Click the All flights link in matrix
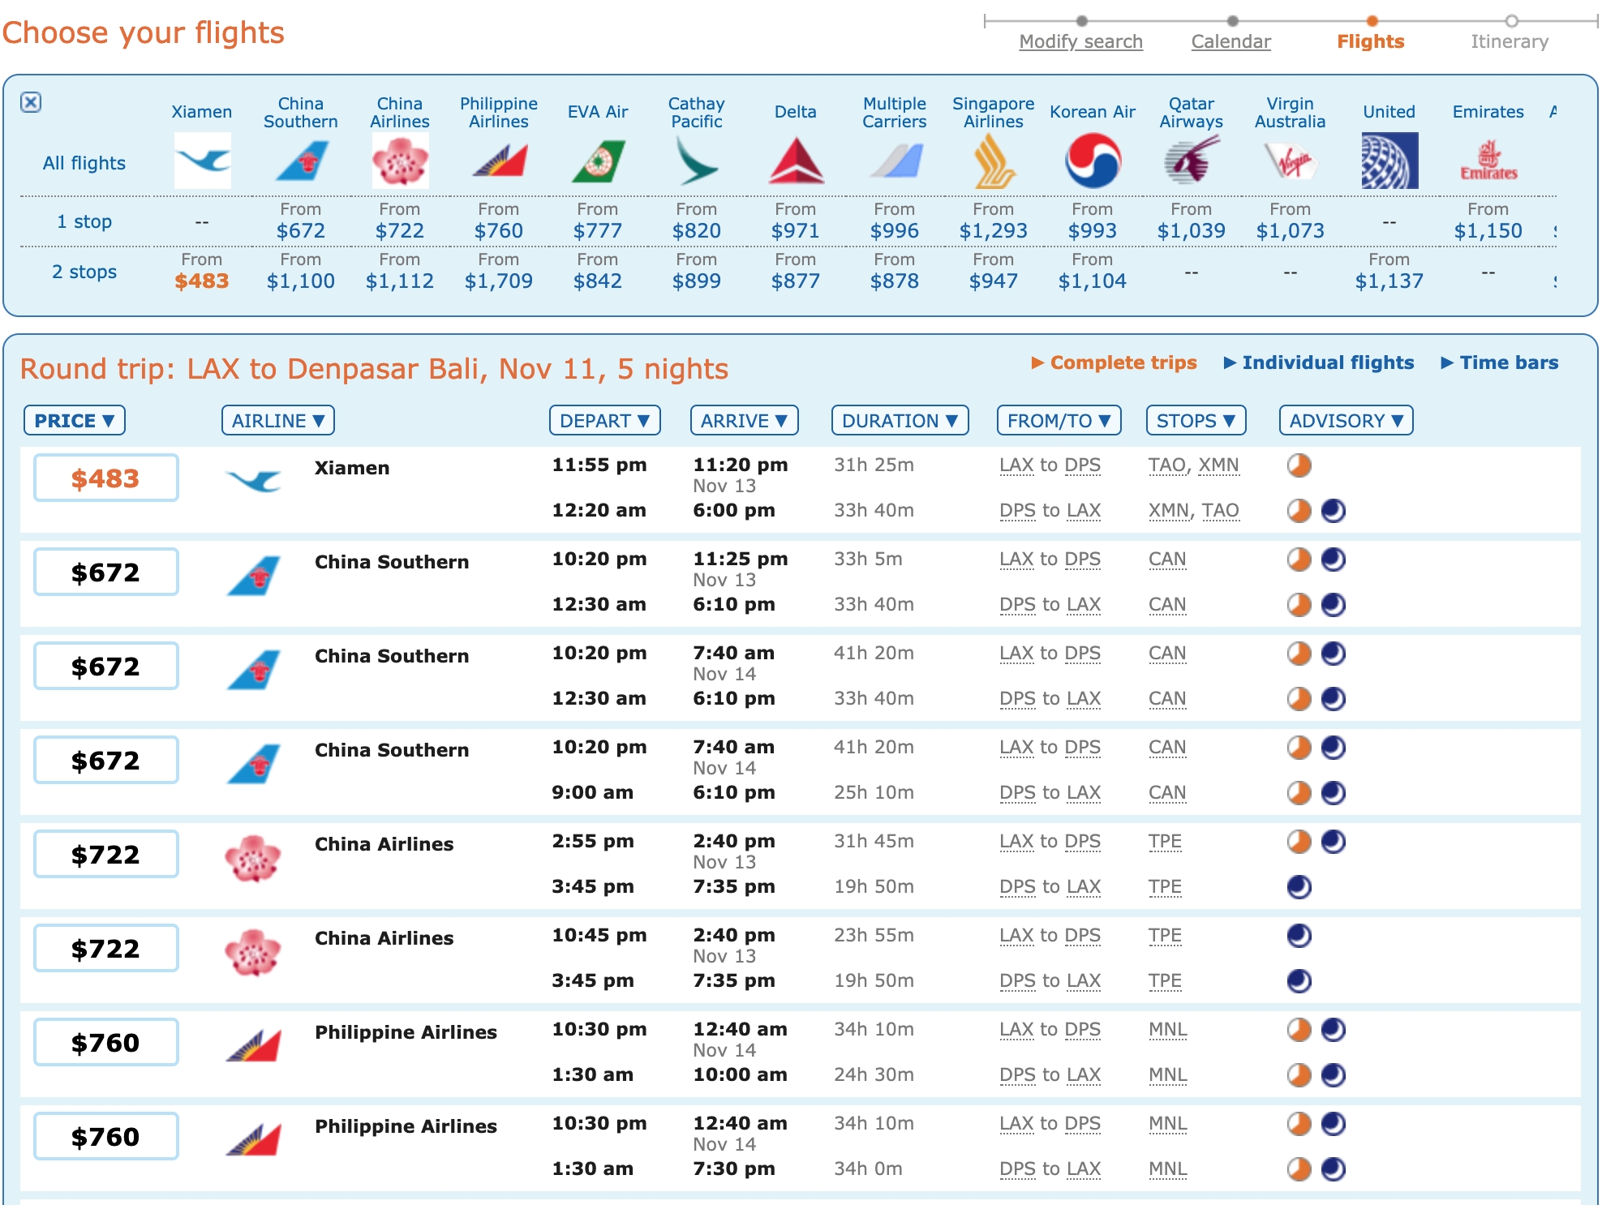Viewport: 1602px width, 1205px height. pos(84,163)
